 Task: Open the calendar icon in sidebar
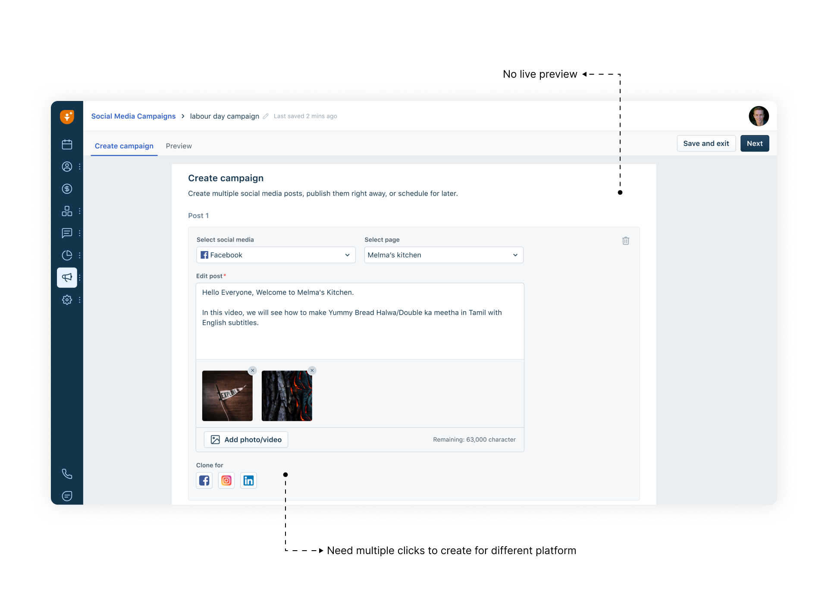pyautogui.click(x=67, y=144)
